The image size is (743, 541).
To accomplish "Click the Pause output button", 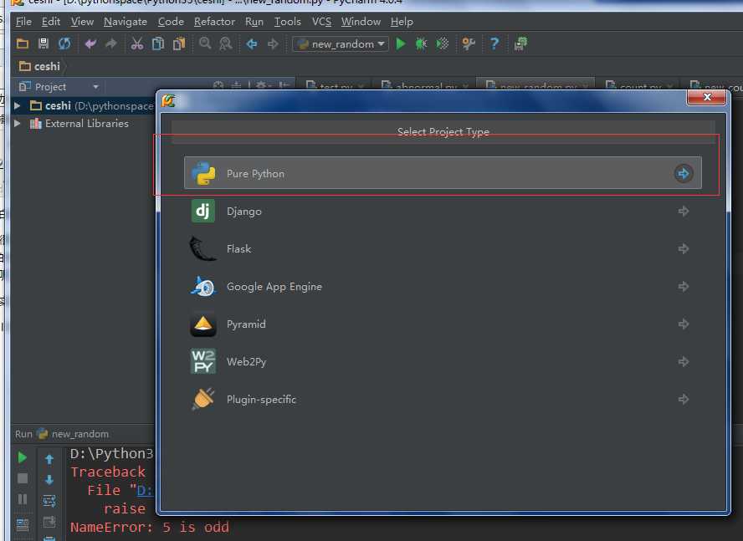I will (x=23, y=499).
